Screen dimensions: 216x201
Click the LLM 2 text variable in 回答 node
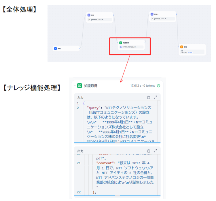point(187,53)
